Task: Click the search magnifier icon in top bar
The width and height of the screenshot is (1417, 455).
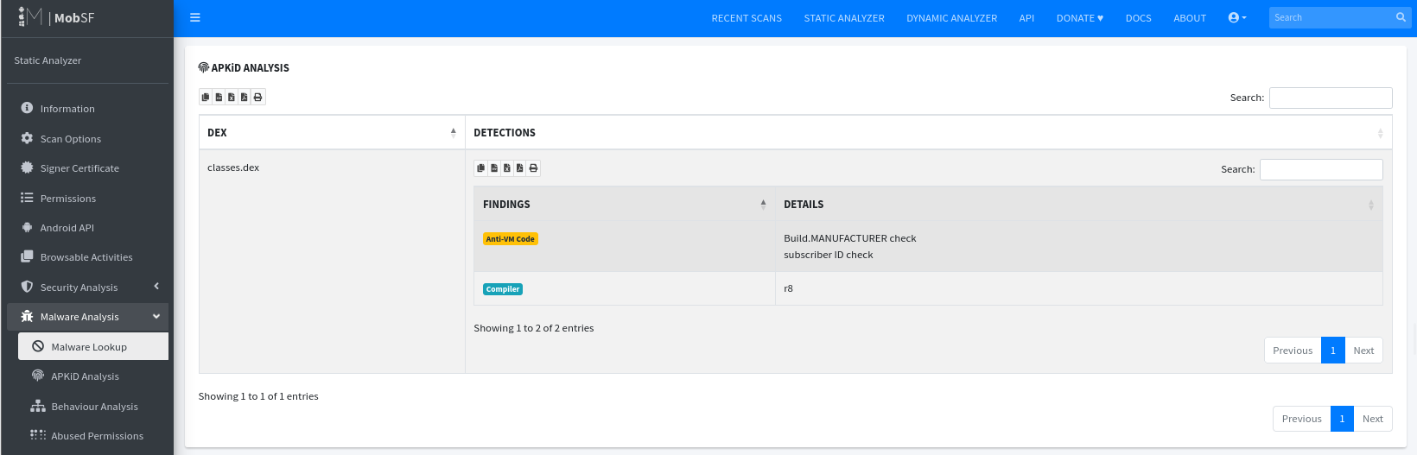Action: pos(1401,17)
